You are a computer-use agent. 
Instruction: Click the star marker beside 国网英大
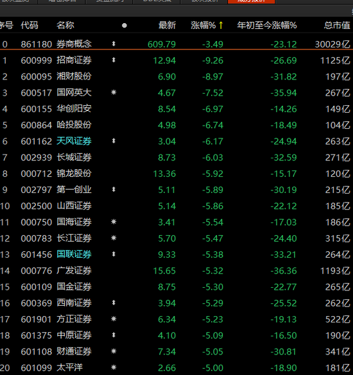coord(114,92)
